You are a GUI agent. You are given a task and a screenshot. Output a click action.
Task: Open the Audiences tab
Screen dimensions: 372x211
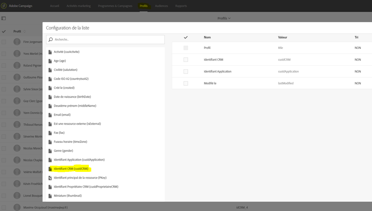161,6
